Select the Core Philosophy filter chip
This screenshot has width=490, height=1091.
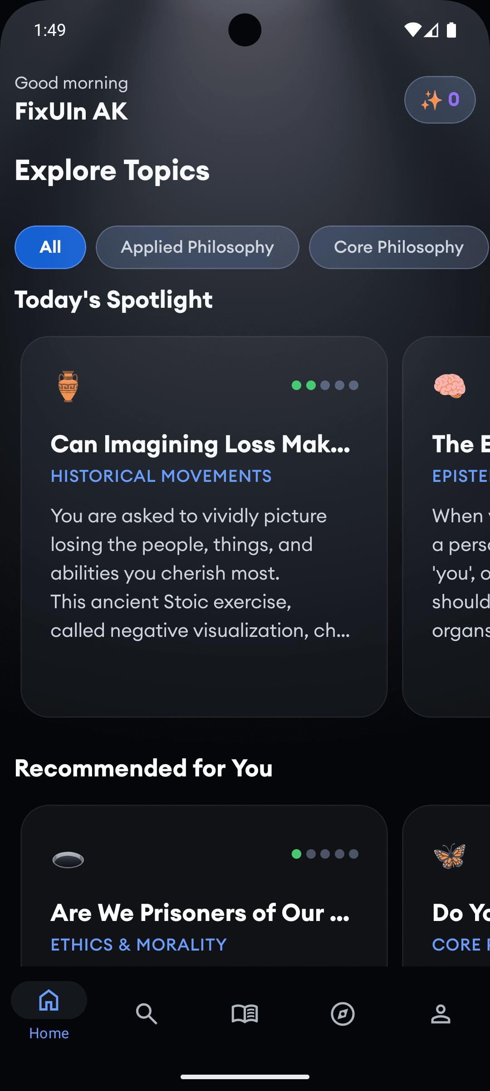click(x=399, y=247)
